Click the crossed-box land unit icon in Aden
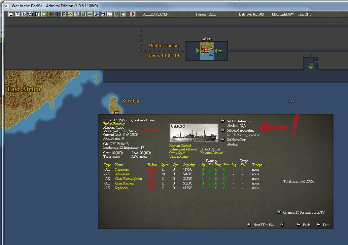 [202, 54]
